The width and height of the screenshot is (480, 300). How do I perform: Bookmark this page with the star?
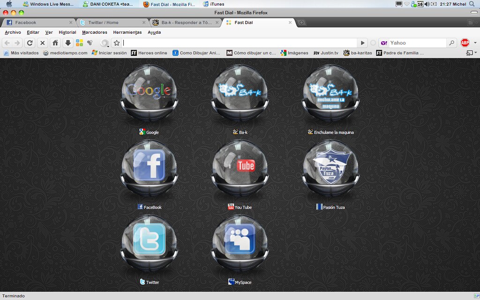pyautogui.click(x=117, y=43)
